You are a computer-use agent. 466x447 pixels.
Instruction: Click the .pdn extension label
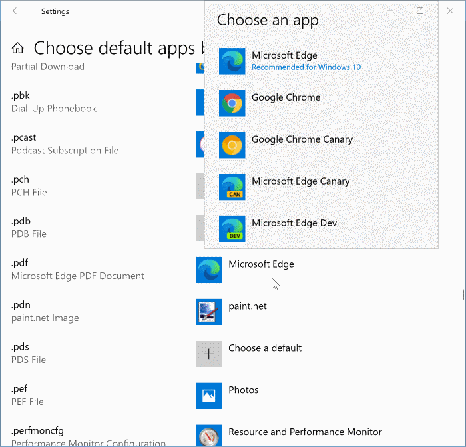coord(21,305)
